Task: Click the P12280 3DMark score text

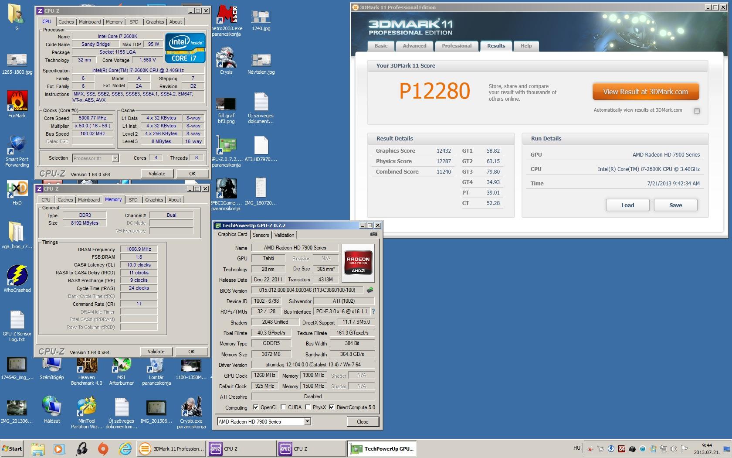Action: coord(434,91)
